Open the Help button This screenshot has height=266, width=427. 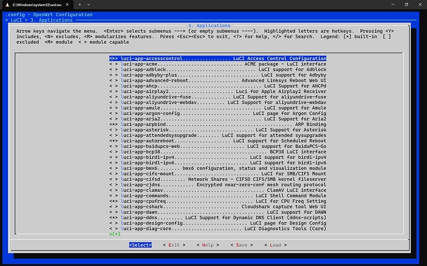click(x=208, y=245)
